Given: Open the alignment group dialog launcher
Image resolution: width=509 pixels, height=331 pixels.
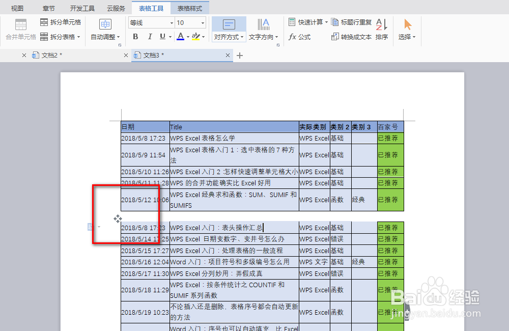Looking at the screenshot, I should coord(278,45).
